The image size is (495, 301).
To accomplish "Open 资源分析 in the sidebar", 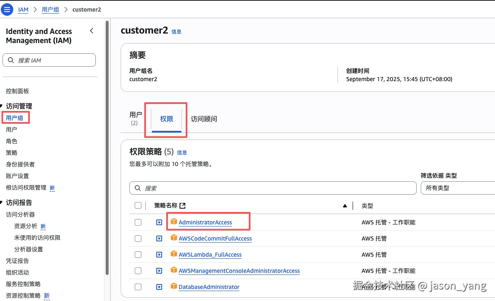I will click(26, 226).
